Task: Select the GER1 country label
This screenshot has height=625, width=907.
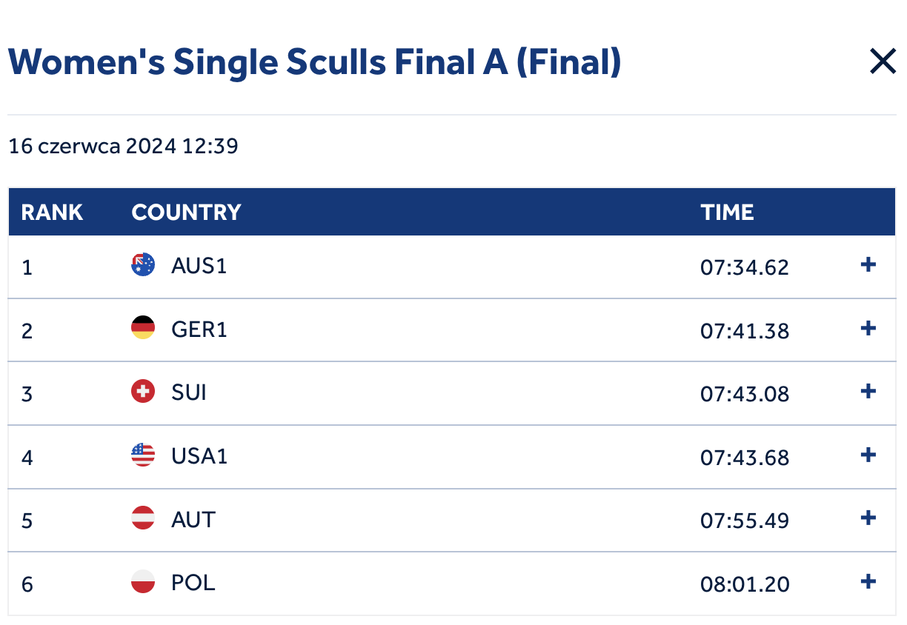Action: [199, 329]
